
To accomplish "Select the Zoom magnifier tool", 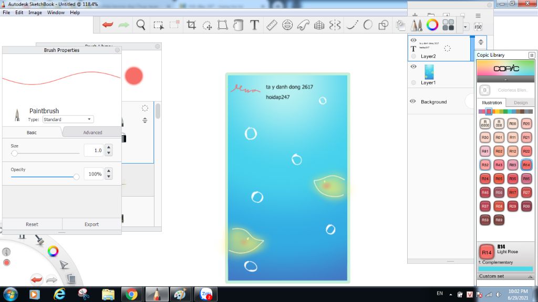I will pyautogui.click(x=141, y=25).
